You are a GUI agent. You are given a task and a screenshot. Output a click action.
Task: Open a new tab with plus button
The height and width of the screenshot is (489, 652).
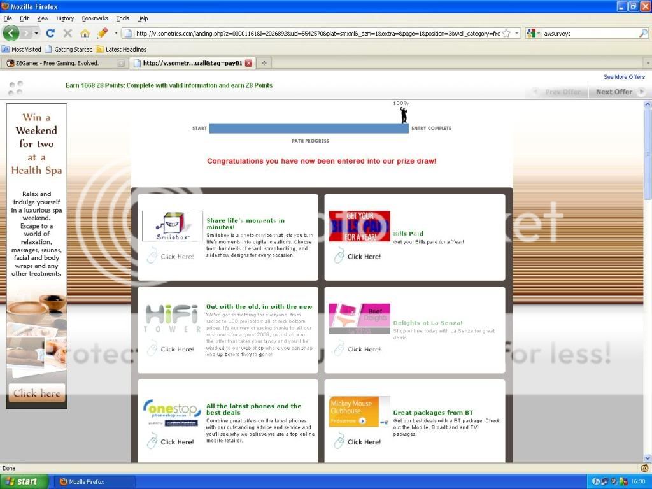tap(264, 63)
